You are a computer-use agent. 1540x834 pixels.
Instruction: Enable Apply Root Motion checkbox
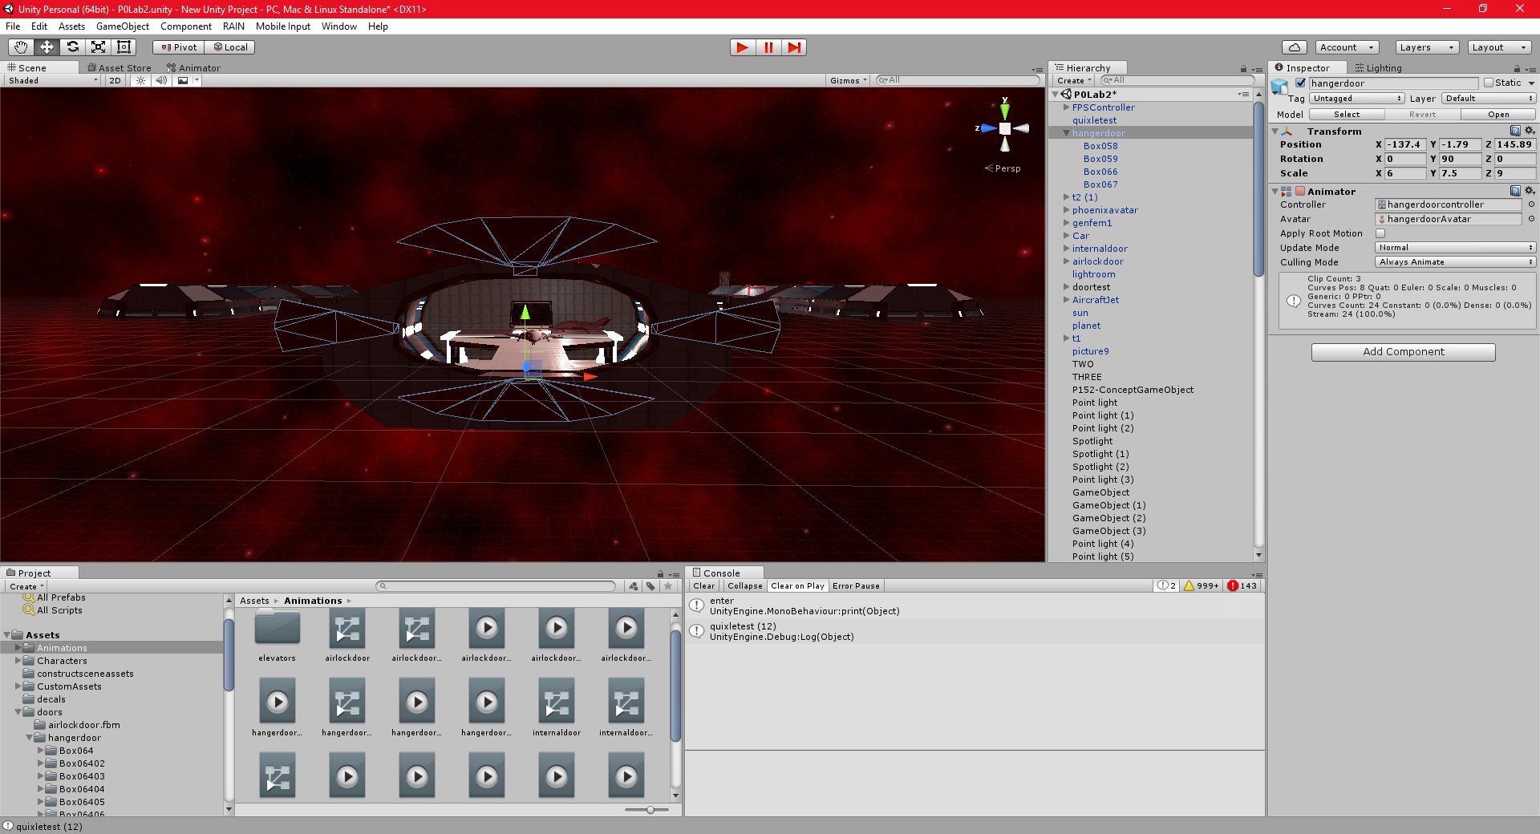click(x=1380, y=233)
